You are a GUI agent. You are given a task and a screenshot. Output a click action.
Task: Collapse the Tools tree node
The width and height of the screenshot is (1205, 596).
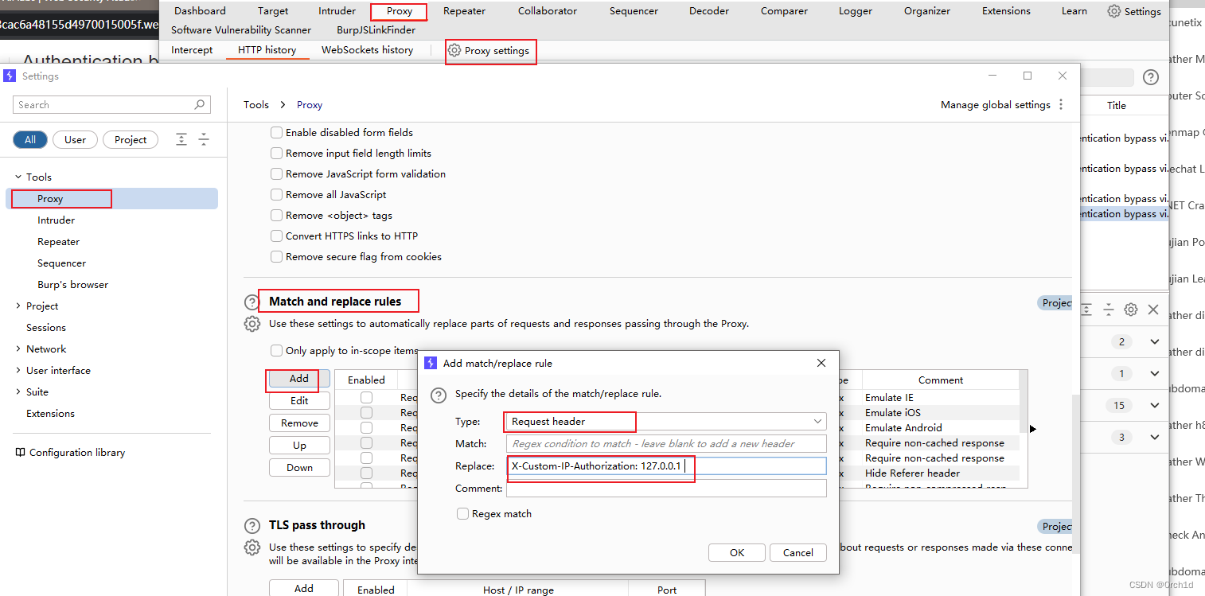coord(19,177)
